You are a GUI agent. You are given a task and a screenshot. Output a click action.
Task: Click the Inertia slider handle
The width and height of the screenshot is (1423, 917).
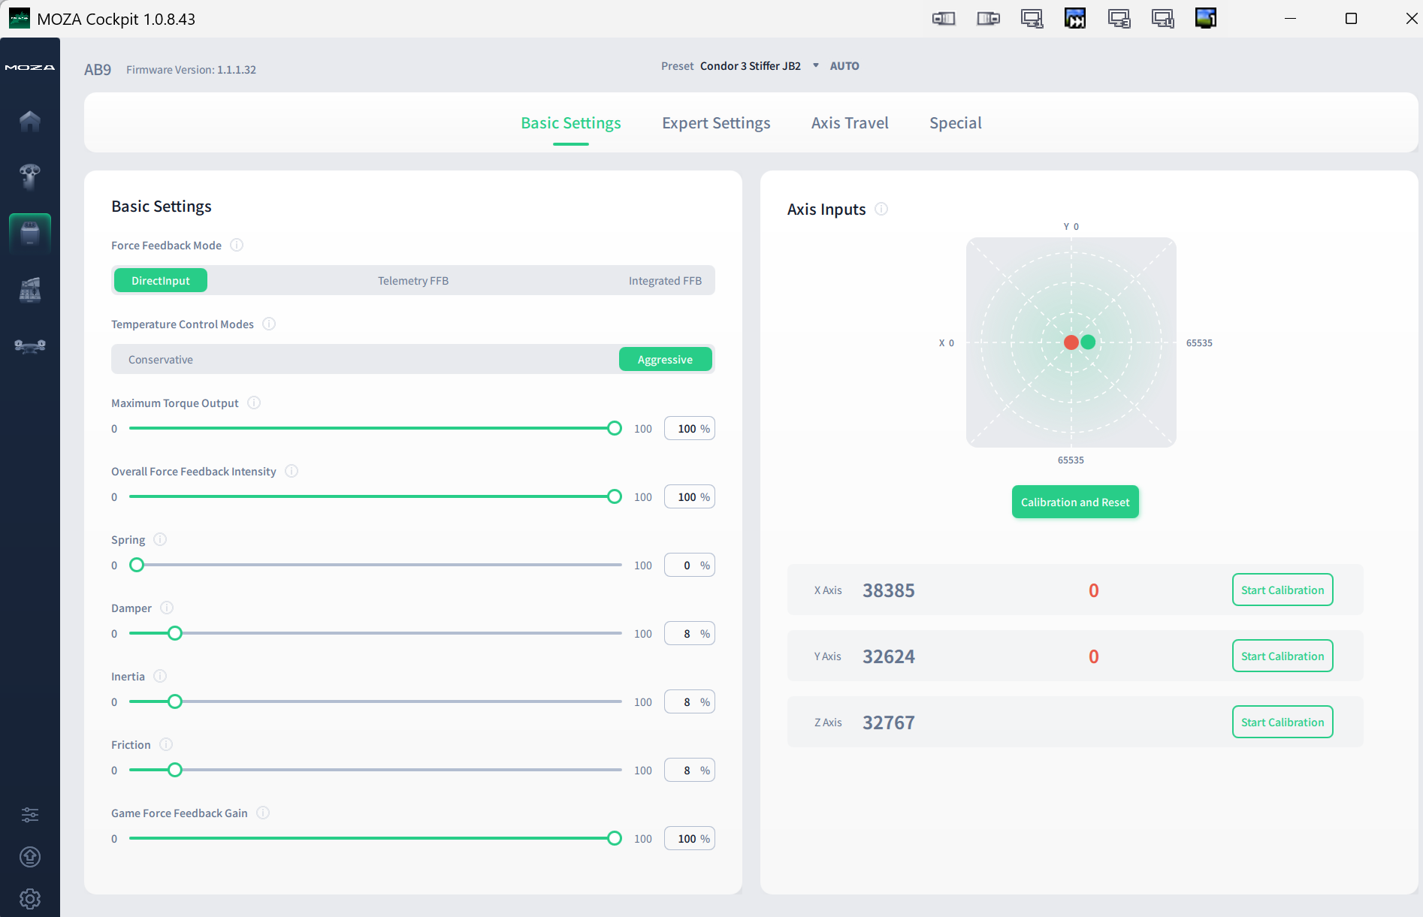click(175, 701)
